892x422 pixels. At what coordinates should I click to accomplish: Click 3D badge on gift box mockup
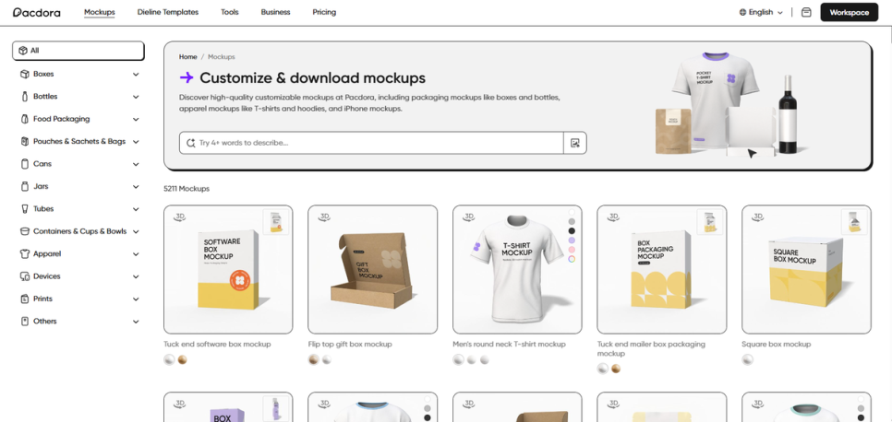(324, 217)
